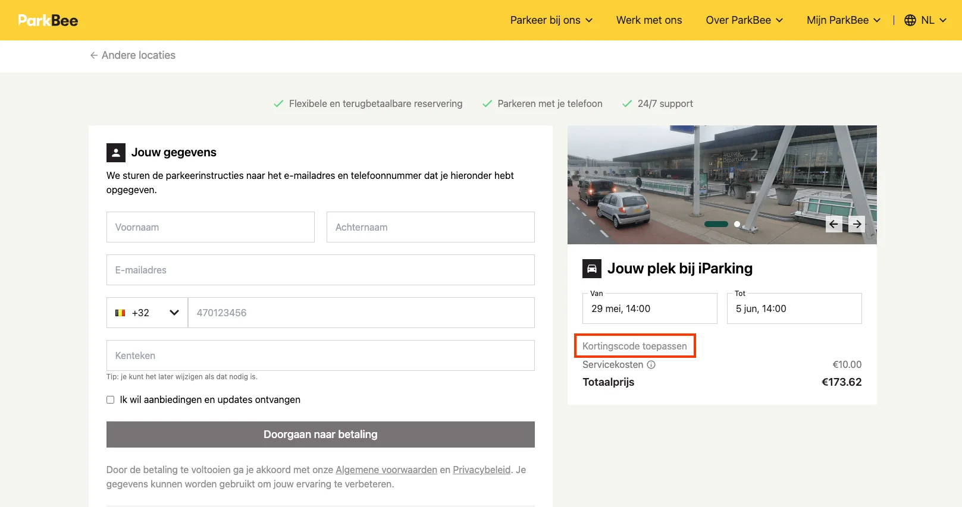Click the person icon beside Jouw gegevens
Image resolution: width=962 pixels, height=507 pixels.
(116, 153)
